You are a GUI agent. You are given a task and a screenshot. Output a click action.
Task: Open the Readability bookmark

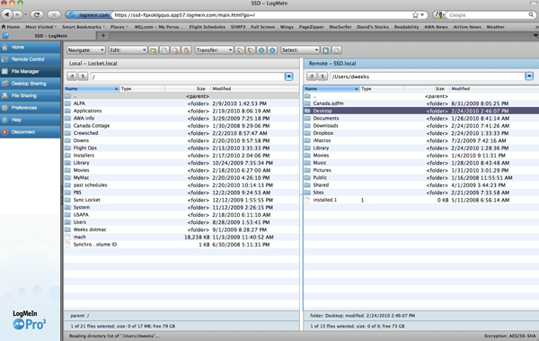point(406,27)
